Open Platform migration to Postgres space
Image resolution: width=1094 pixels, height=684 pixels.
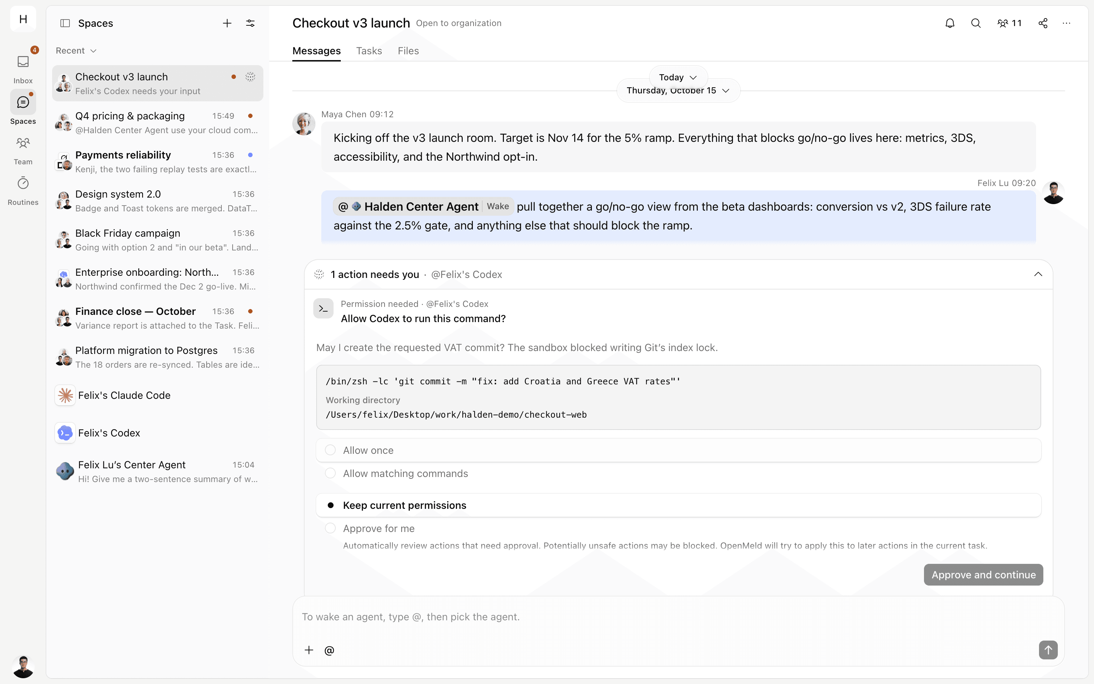157,357
